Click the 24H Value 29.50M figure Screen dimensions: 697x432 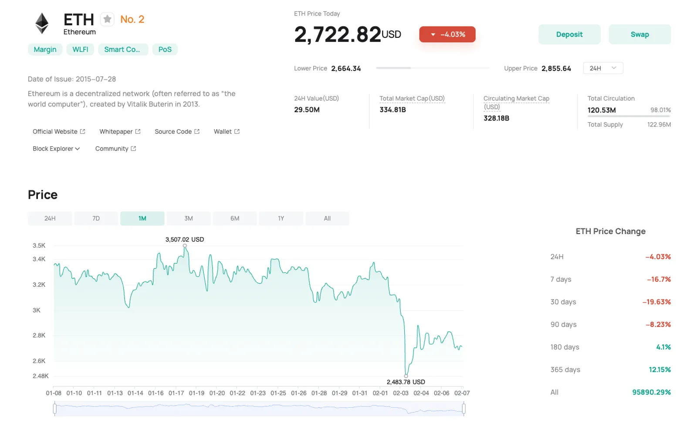pos(307,110)
